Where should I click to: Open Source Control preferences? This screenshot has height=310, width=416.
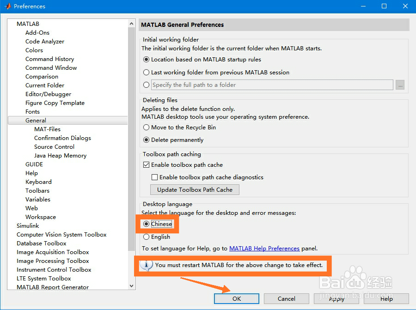[x=55, y=146]
